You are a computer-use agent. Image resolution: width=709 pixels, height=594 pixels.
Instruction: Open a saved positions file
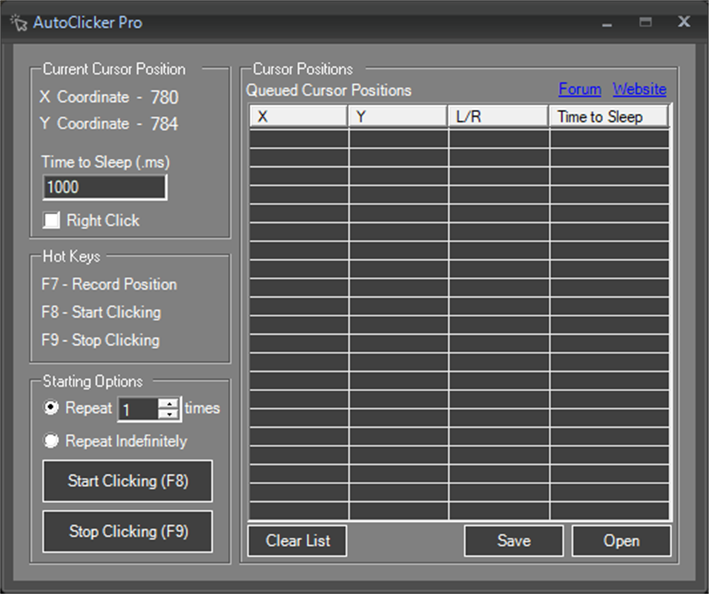pyautogui.click(x=622, y=541)
